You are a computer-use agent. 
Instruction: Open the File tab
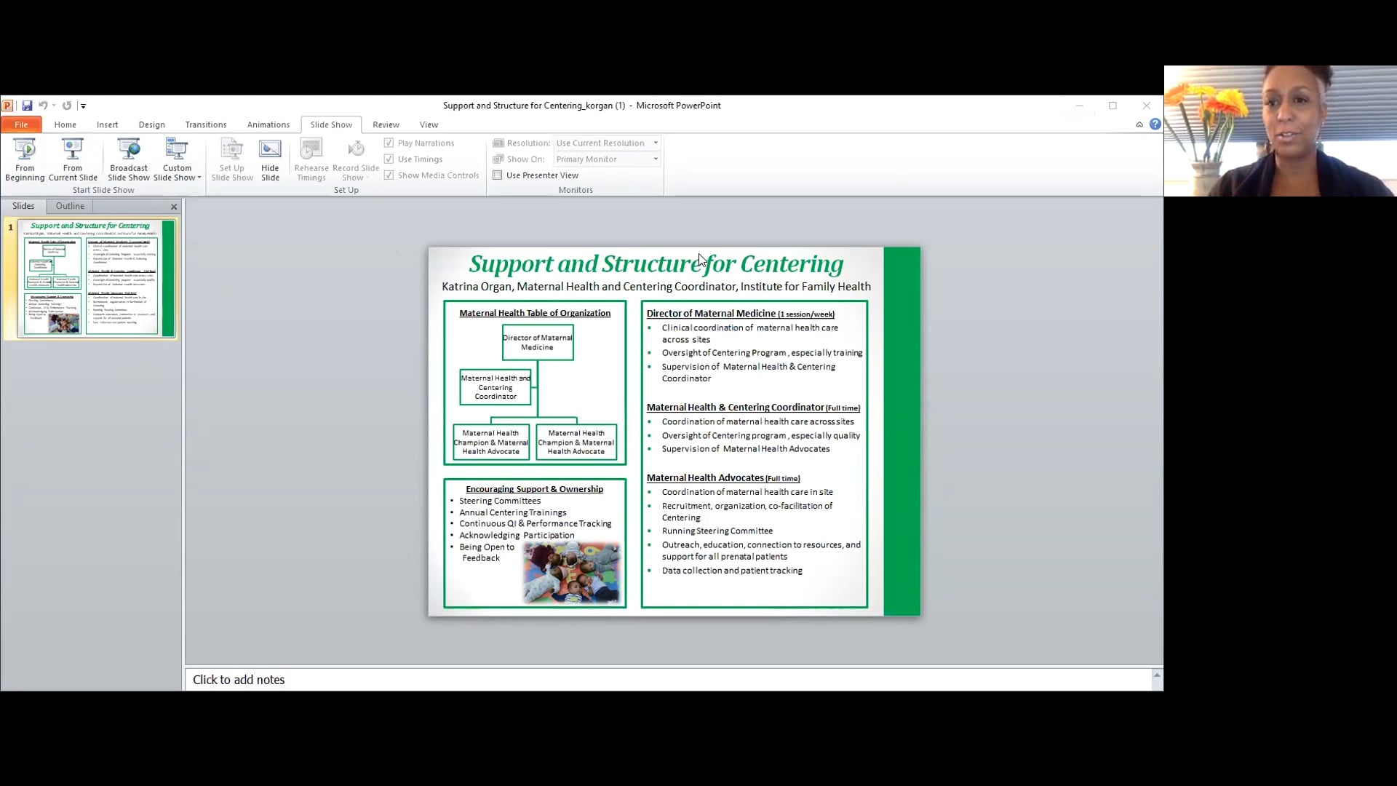(21, 124)
